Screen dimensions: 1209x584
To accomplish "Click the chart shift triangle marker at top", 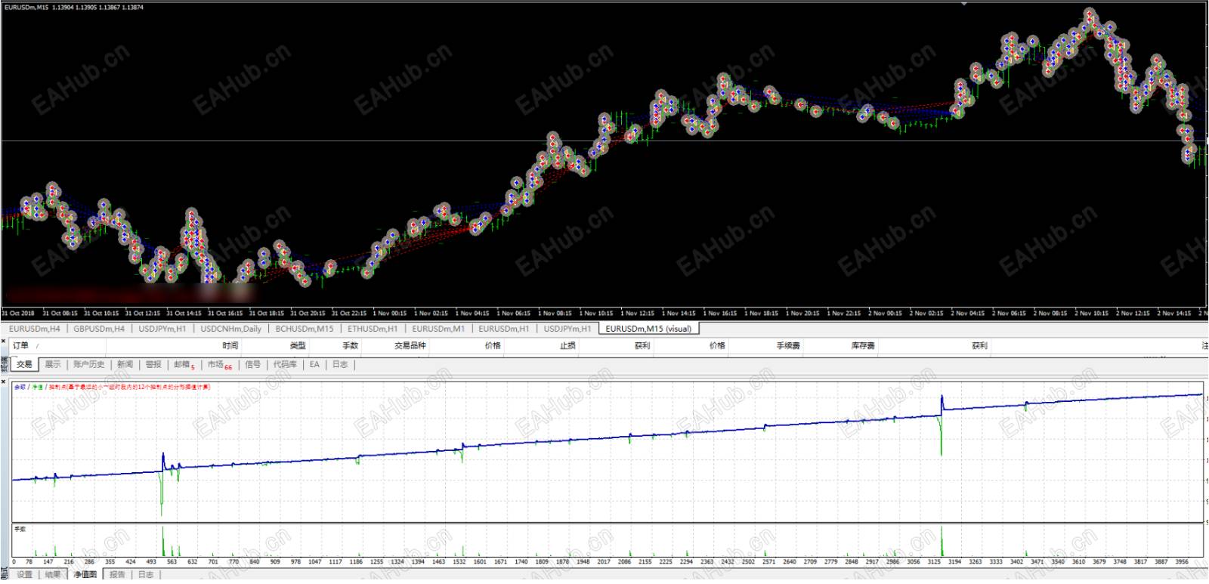I will coord(963,4).
